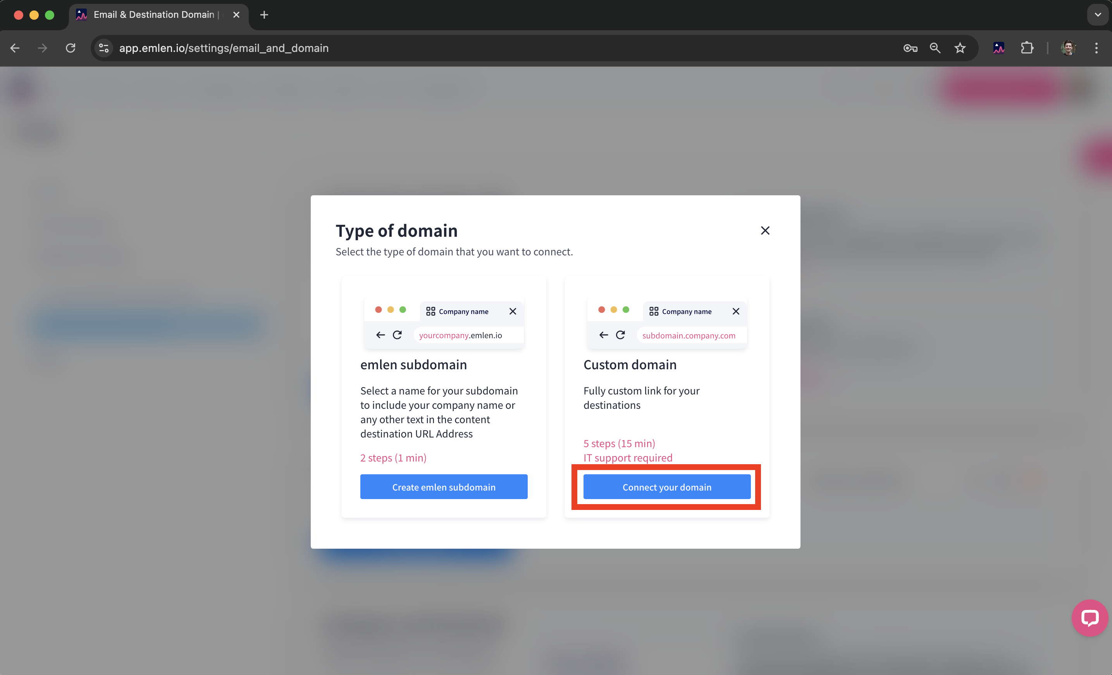1112x675 pixels.
Task: Open a new browser tab
Action: [x=264, y=15]
